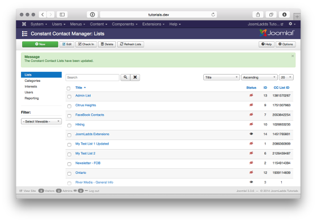The width and height of the screenshot is (317, 222).
Task: Check the checkbox for Hiking
Action: [x=69, y=125]
